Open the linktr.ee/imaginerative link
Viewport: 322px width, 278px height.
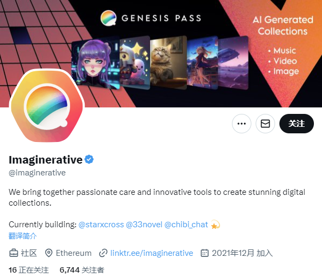click(x=152, y=253)
